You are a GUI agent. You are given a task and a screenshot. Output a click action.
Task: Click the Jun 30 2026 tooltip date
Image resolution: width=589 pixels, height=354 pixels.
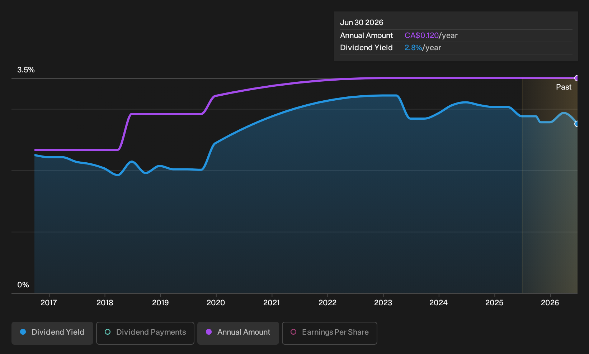362,23
